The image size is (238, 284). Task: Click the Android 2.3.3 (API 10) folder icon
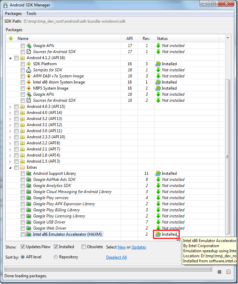(x=22, y=137)
